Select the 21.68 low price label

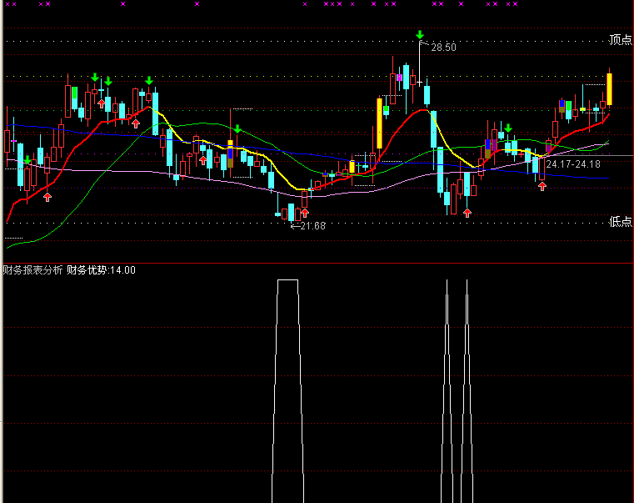313,226
